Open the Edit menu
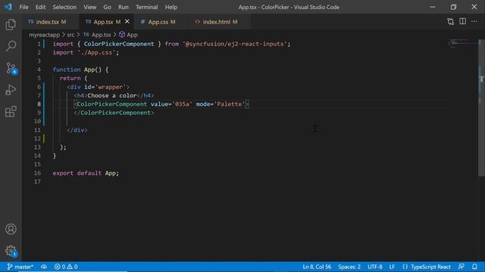This screenshot has height=272, width=485. click(x=40, y=7)
